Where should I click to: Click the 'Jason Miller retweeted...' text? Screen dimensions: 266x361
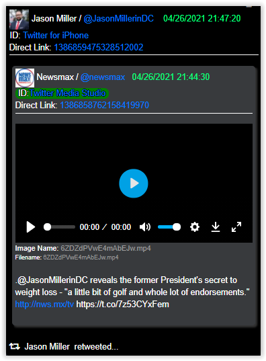point(71,346)
